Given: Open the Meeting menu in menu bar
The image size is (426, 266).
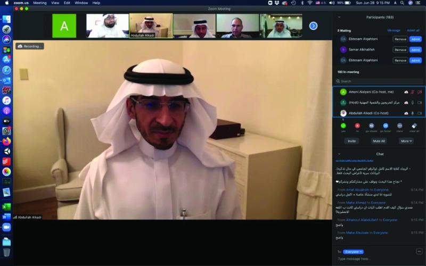Looking at the screenshot, I should click(x=39, y=3).
